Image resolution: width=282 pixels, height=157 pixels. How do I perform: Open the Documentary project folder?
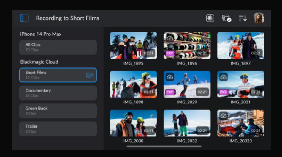[58, 93]
